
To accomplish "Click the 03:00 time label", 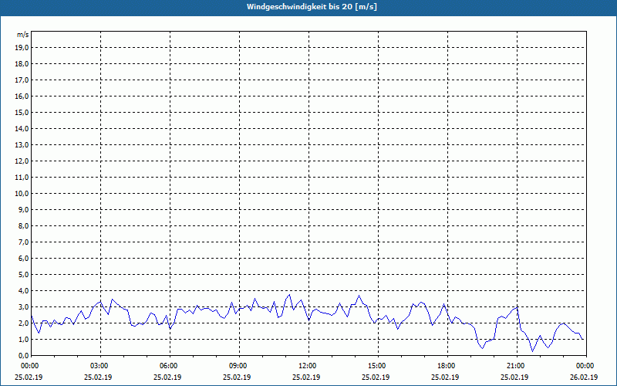I will click(x=100, y=366).
